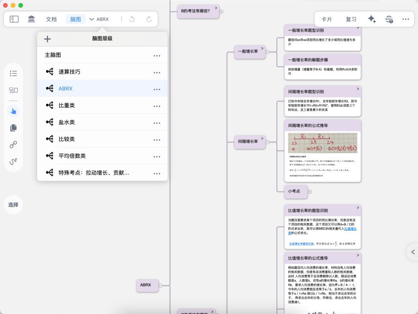Image resolution: width=418 pixels, height=314 pixels.
Task: Open the web help globe icon
Action: pos(389,19)
